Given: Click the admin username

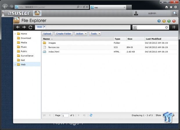Looking at the screenshot, I should (152, 13).
